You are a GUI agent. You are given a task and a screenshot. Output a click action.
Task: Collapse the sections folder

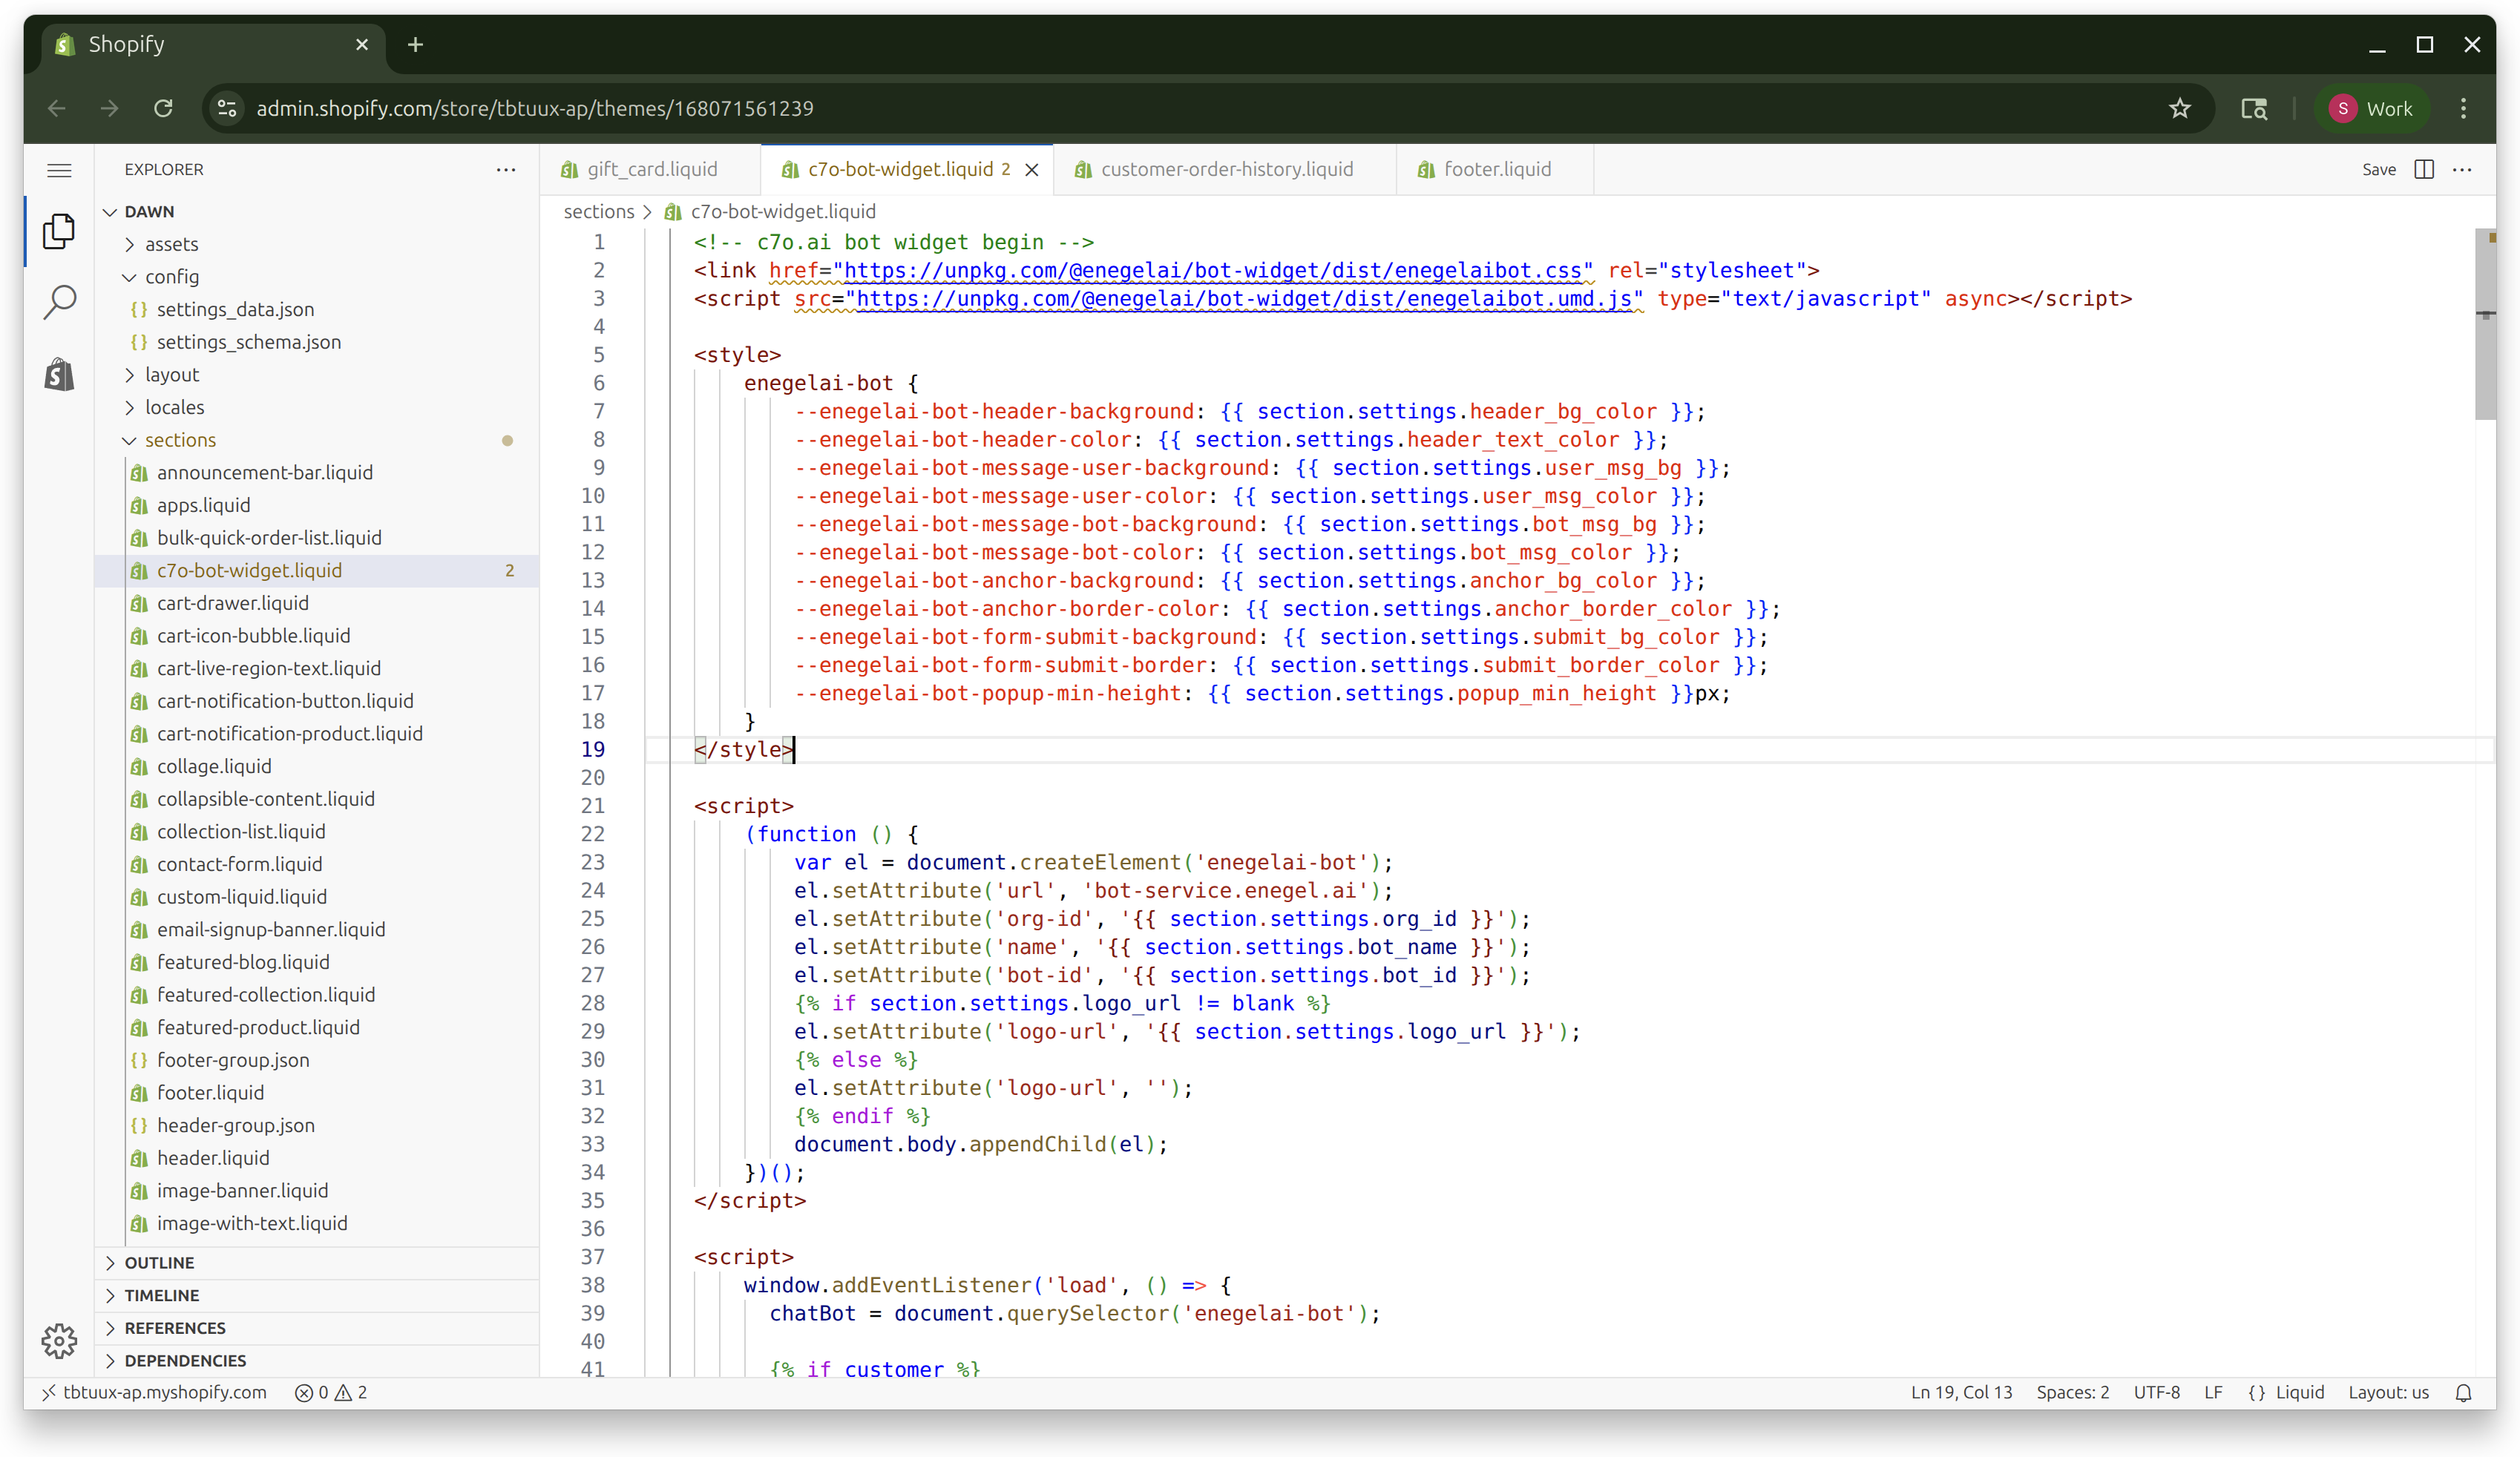tap(180, 440)
